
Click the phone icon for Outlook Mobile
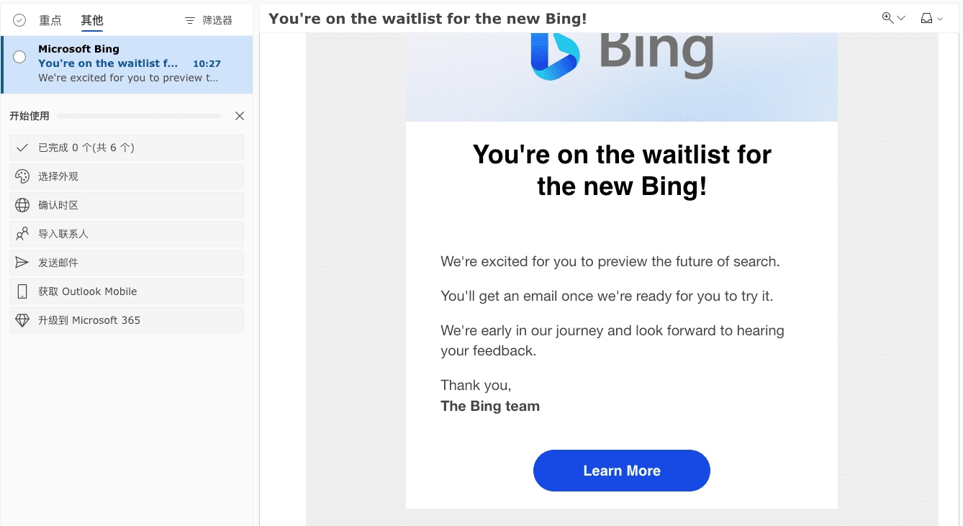(22, 291)
